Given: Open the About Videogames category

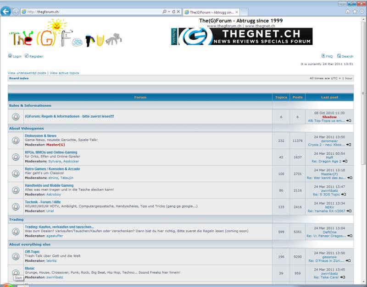Looking at the screenshot, I should click(27, 129).
